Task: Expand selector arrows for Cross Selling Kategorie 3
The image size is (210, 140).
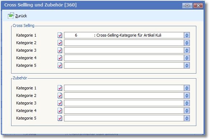Action: [x=187, y=50]
